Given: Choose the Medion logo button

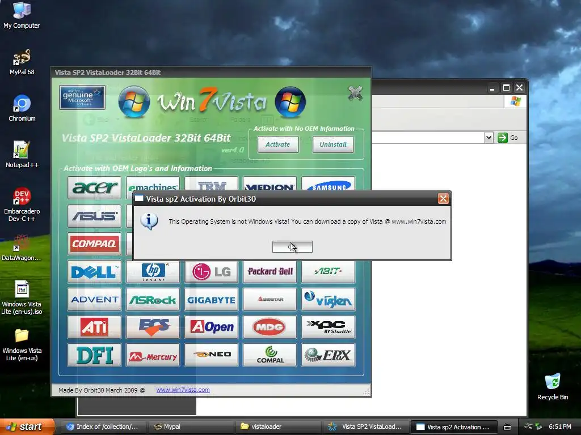Looking at the screenshot, I should click(270, 184).
